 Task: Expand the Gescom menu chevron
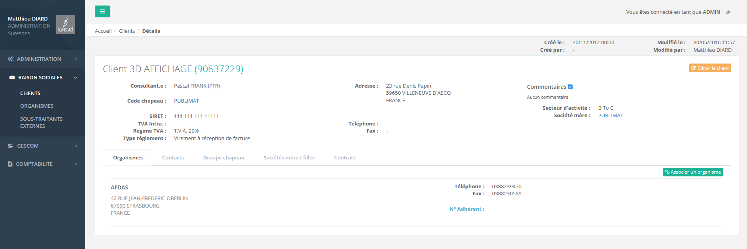(76, 146)
